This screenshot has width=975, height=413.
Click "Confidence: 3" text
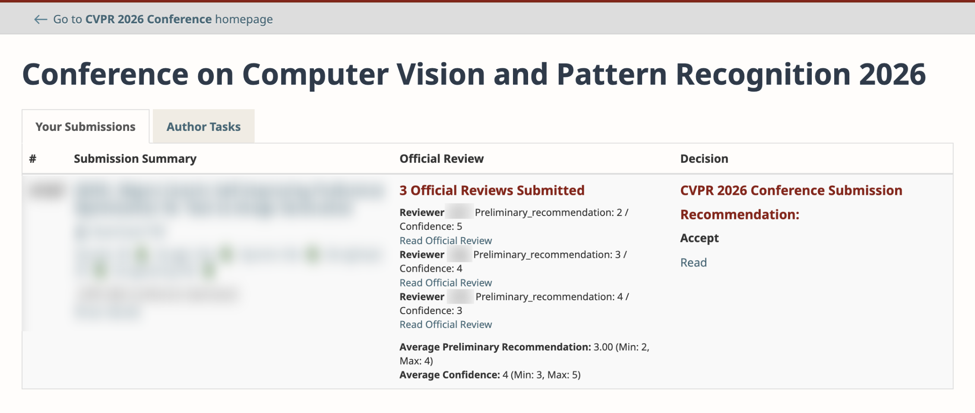tap(431, 311)
